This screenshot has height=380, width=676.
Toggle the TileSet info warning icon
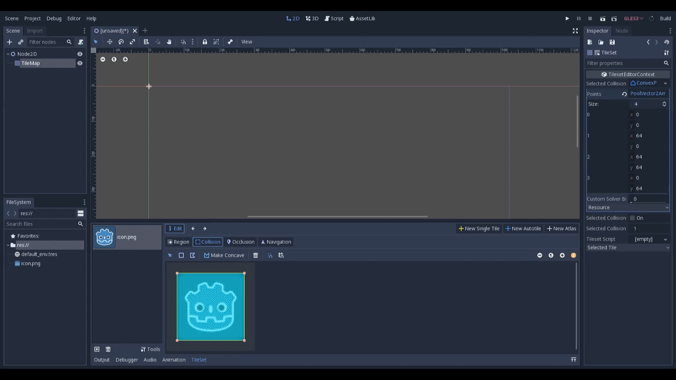point(573,255)
